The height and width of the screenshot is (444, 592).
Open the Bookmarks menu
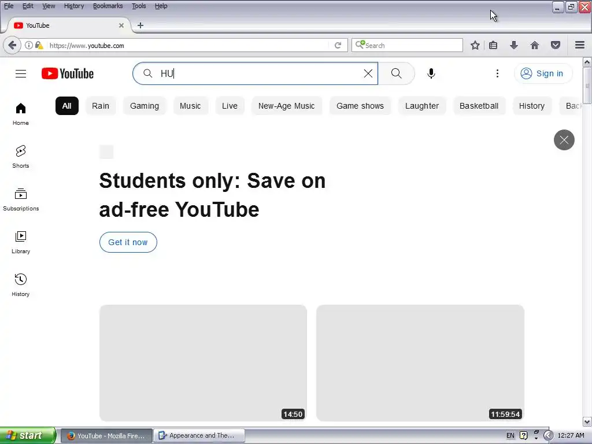108,6
